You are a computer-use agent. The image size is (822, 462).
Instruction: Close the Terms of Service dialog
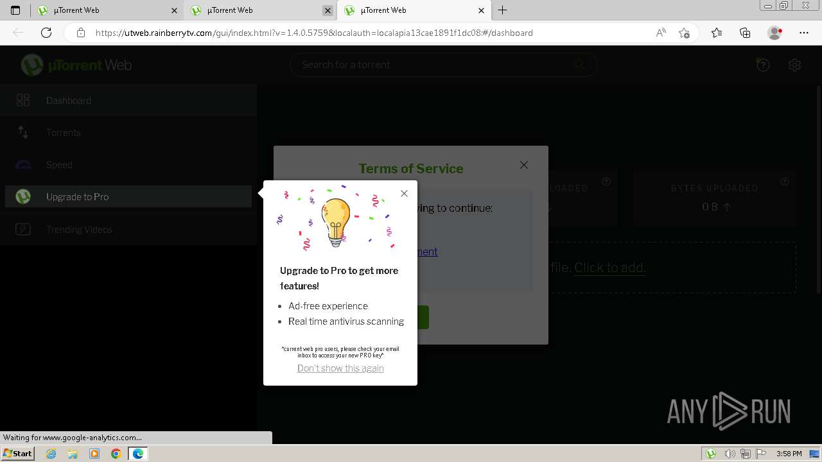[x=524, y=165]
